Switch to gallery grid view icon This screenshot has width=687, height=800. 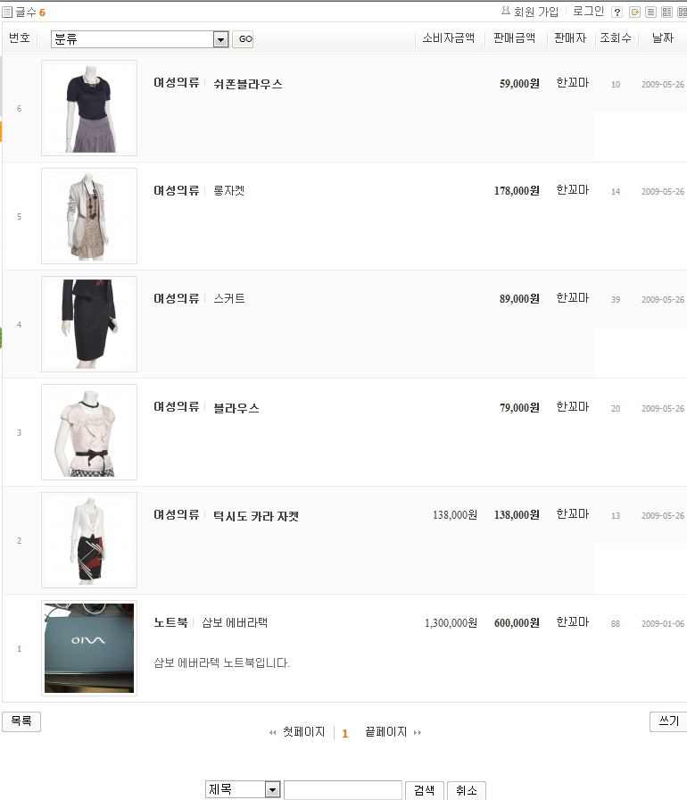click(682, 12)
